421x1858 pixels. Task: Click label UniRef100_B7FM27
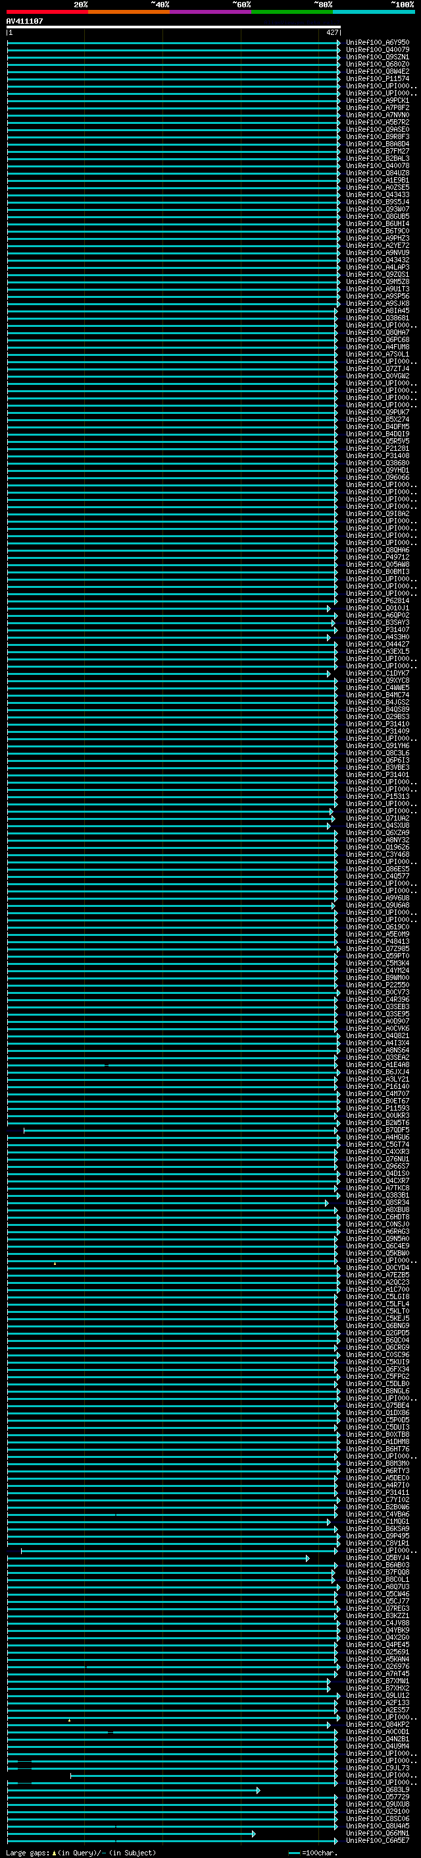coord(377,151)
